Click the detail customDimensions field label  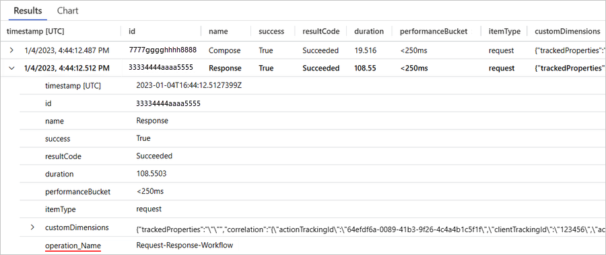click(77, 227)
